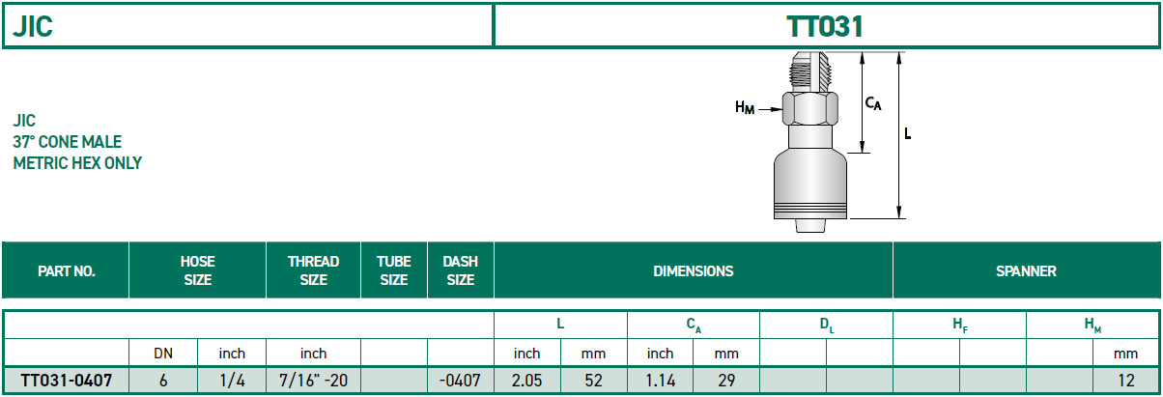This screenshot has width=1163, height=397.
Task: Click the 'METRIC HEX ONLY' description line
Action: (x=77, y=163)
